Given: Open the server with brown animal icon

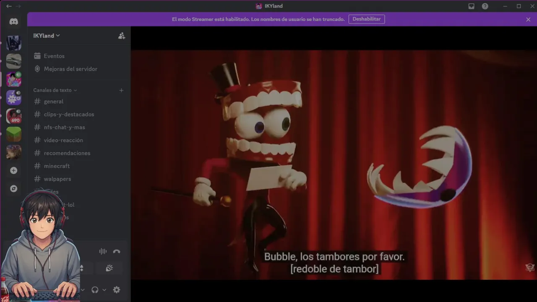Looking at the screenshot, I should pyautogui.click(x=14, y=152).
